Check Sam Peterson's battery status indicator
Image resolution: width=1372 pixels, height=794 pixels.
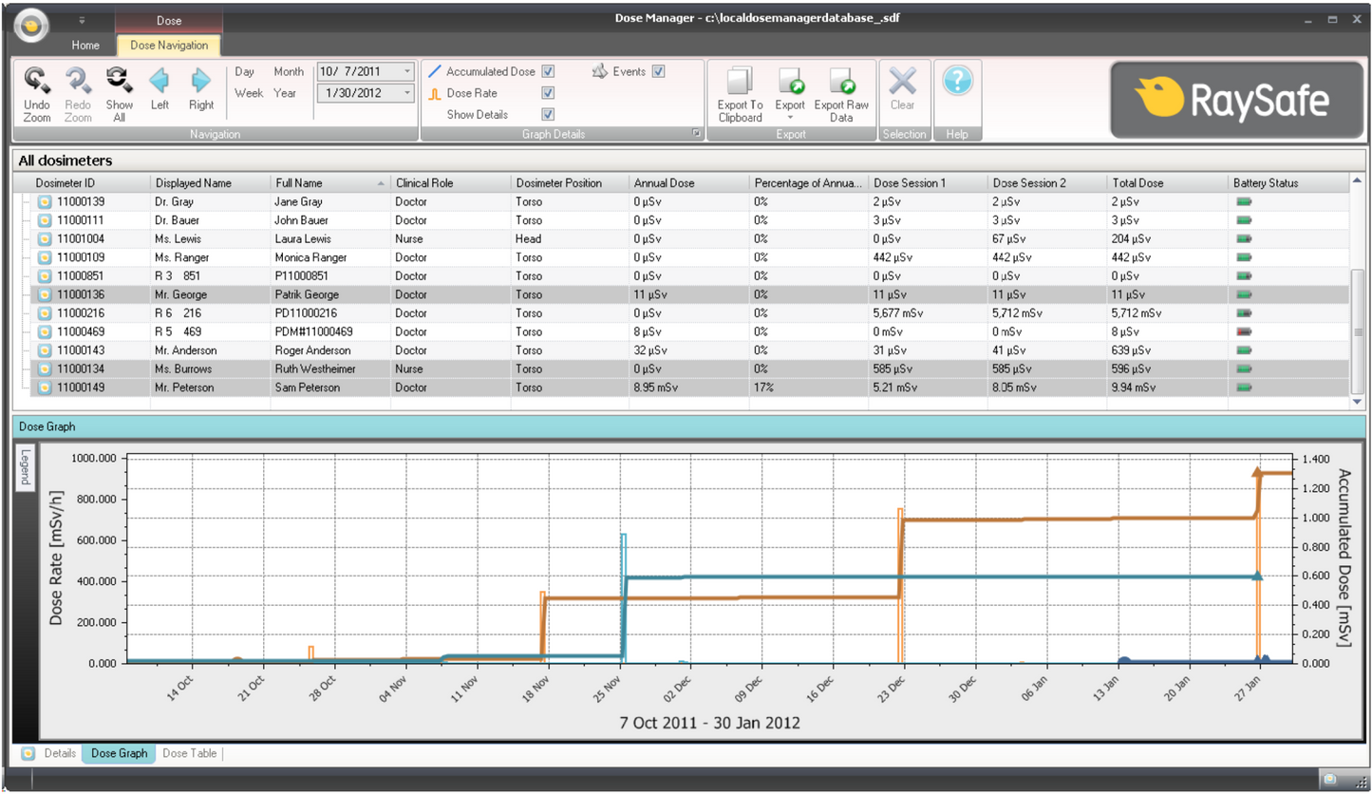click(1246, 388)
